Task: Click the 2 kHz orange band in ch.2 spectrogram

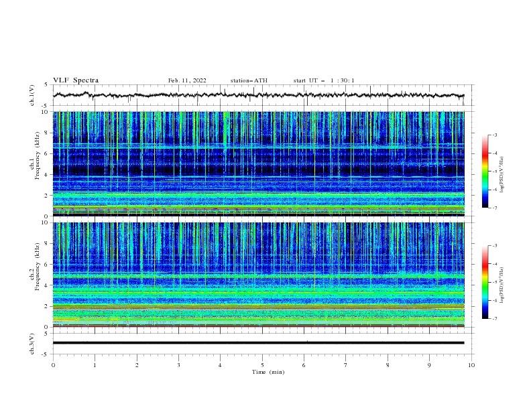Action: [x=258, y=307]
